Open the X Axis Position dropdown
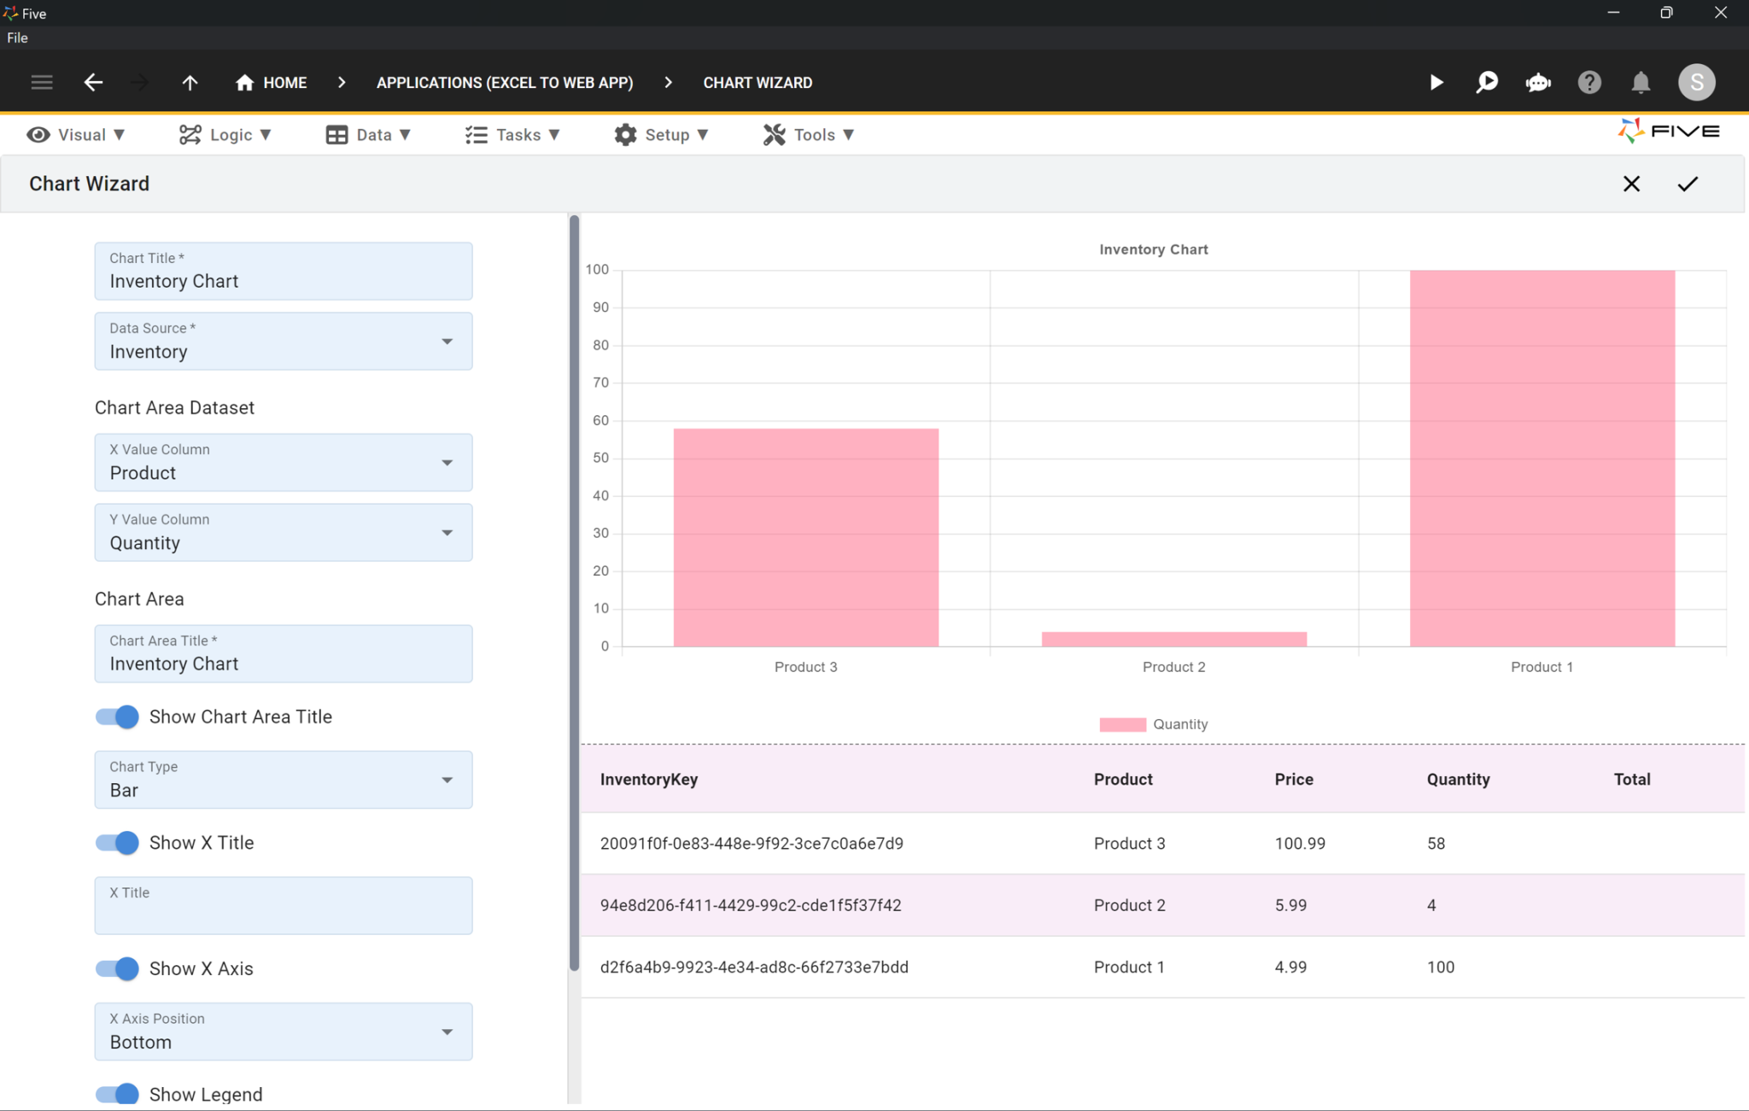Image resolution: width=1749 pixels, height=1111 pixels. click(284, 1032)
